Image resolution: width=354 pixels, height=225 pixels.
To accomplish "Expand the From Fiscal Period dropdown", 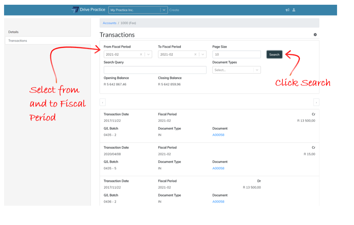I will [149, 54].
